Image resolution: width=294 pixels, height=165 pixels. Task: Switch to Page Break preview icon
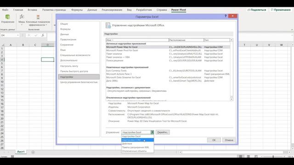(256, 156)
